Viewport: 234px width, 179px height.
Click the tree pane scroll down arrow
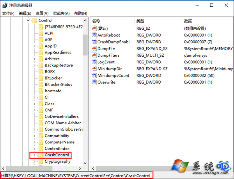[x=85, y=163]
